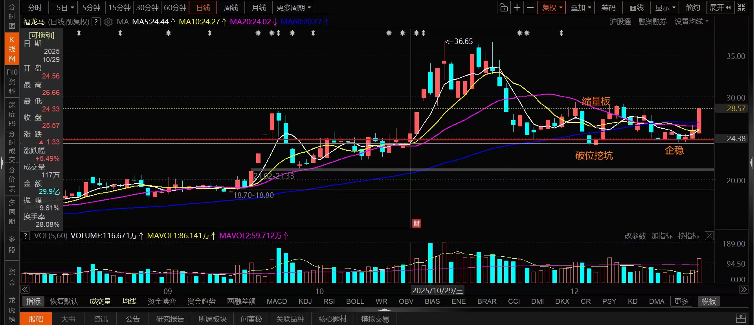The width and height of the screenshot is (754, 325).
Task: Close the volume indicator panel with X icon
Action: [709, 236]
